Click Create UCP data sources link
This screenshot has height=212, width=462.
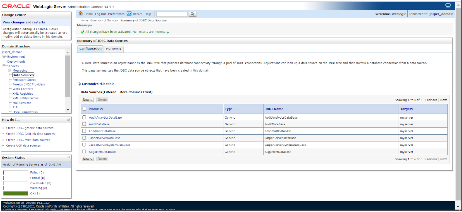[24, 145]
